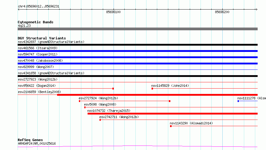Select gene label ARHGAP24|NM_001025616
Viewport: 266px width, 150px height.
pos(37,143)
